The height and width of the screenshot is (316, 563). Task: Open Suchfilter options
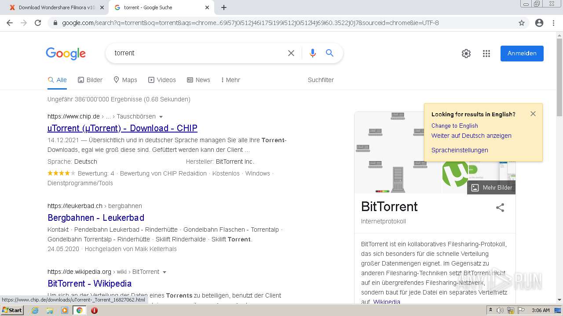(x=321, y=80)
